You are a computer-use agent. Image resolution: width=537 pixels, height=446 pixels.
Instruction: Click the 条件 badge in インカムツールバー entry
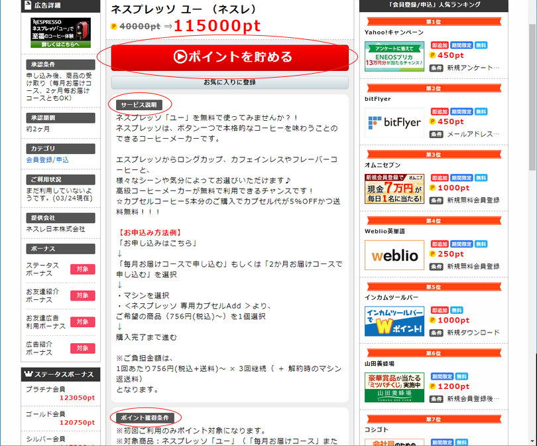pyautogui.click(x=436, y=333)
